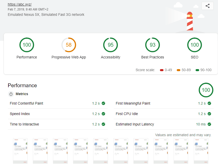Click the red 0-49 score scale swatch
The image size is (218, 165).
coord(162,70)
